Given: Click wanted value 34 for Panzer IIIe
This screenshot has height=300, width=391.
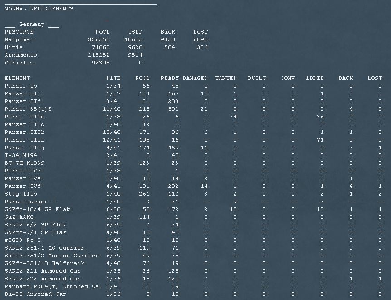Looking at the screenshot, I should tap(233, 117).
